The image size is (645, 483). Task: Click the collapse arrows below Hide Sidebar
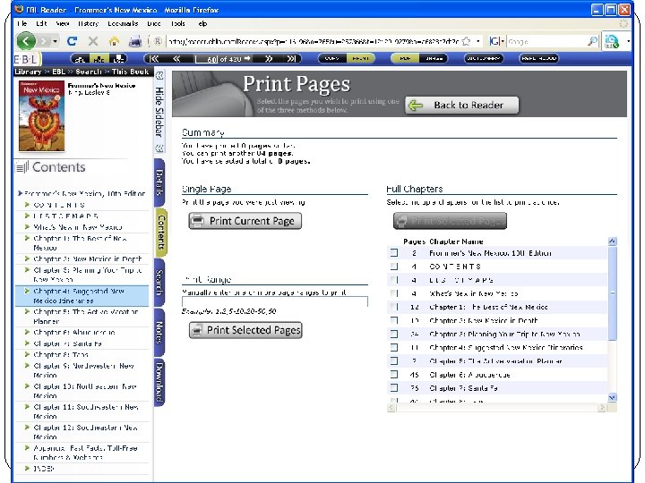coord(159,148)
